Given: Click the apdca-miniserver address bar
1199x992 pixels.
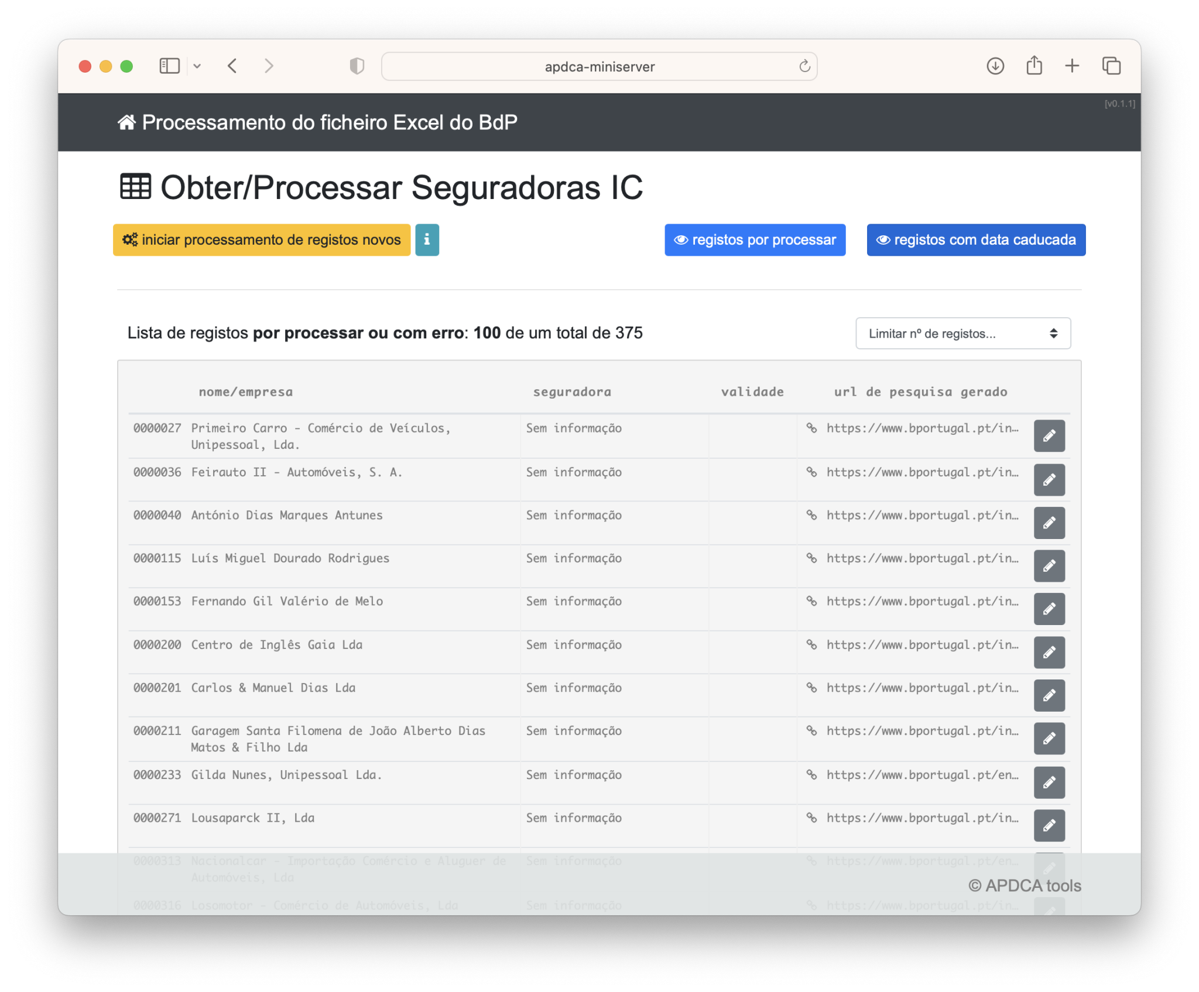Looking at the screenshot, I should 599,67.
